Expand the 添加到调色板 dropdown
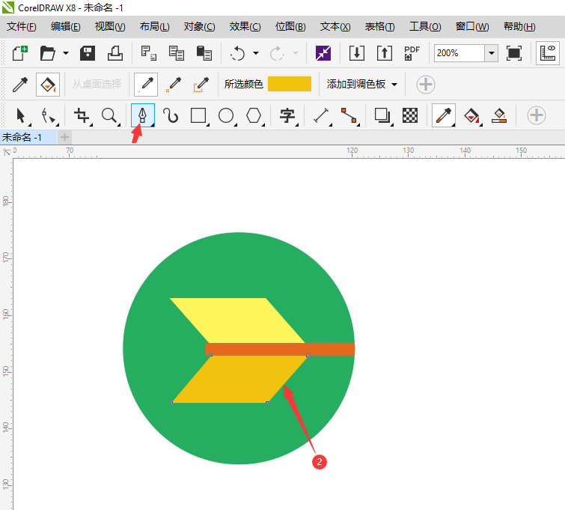565x510 pixels. (x=394, y=85)
